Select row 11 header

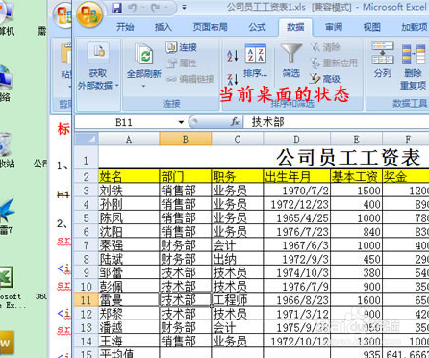tap(86, 300)
